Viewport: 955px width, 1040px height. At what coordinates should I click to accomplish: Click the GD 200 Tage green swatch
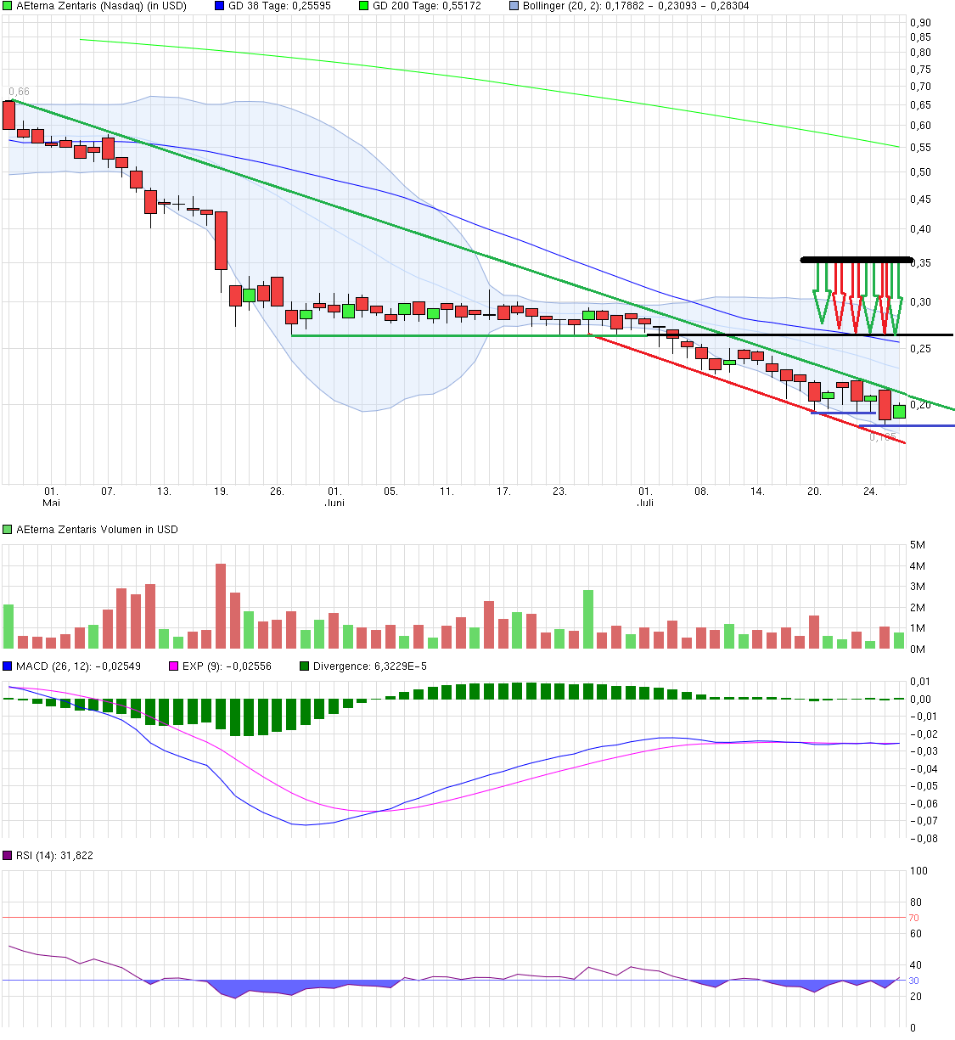(364, 6)
